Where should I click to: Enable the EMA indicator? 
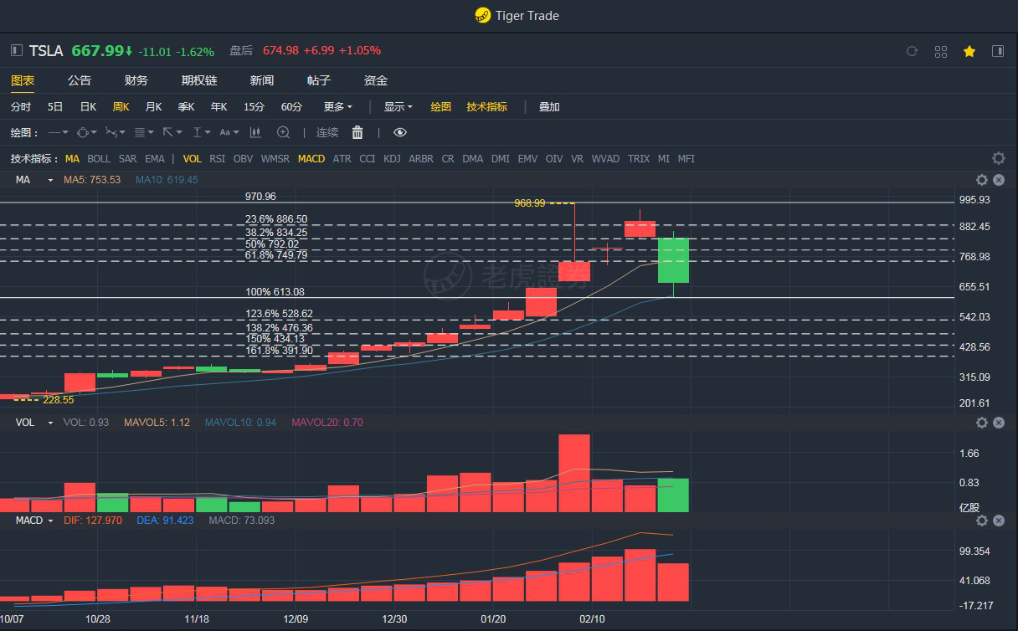pyautogui.click(x=155, y=158)
